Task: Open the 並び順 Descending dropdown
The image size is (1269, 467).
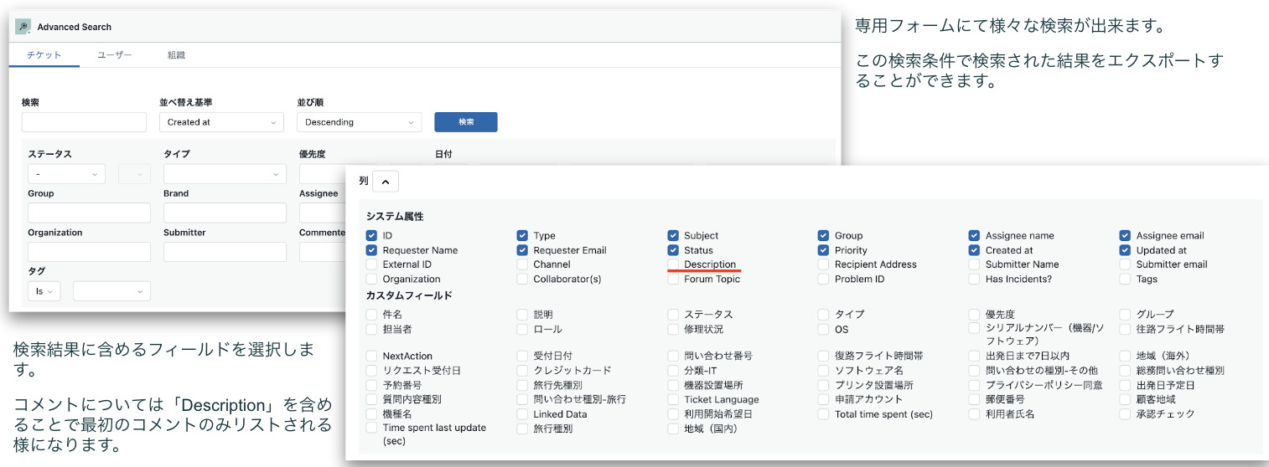Action: pos(359,122)
